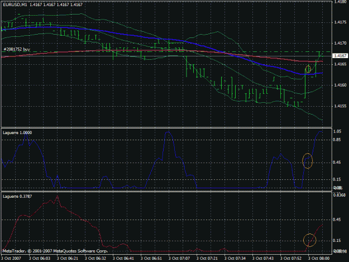Click 0.45 scale value in blue Laguerre panel
349x262 pixels.
click(337, 163)
